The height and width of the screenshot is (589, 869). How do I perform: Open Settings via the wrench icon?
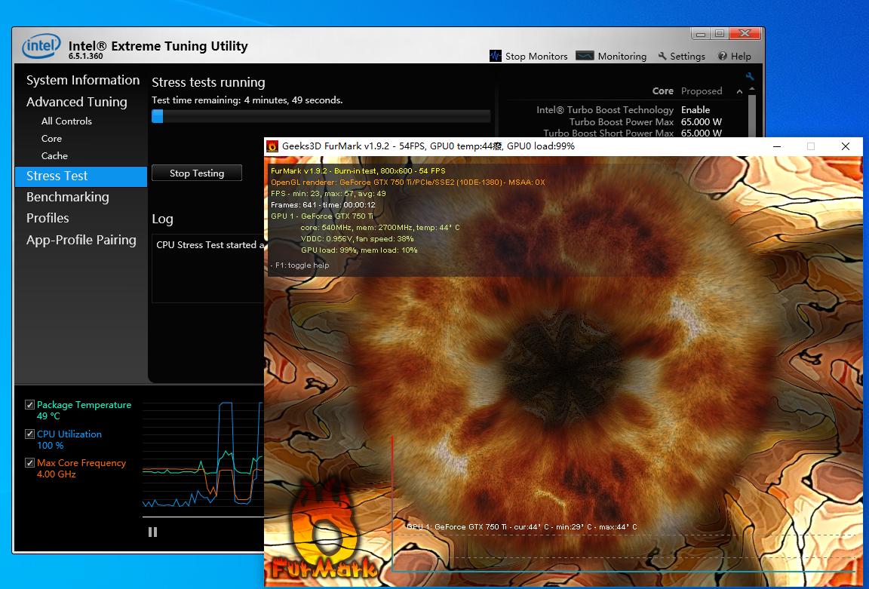(662, 56)
